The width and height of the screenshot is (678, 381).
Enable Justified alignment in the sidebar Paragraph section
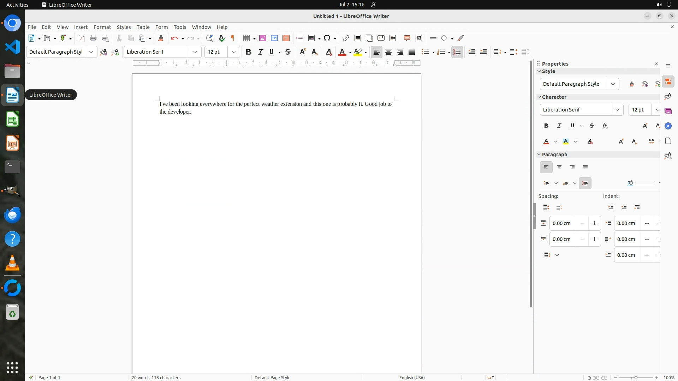click(585, 167)
